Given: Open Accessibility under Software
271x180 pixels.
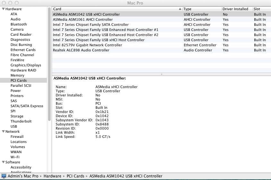Looking at the screenshot, I should click(x=21, y=167).
